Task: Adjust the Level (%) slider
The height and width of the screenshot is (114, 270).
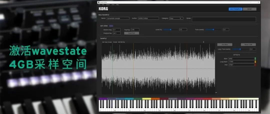Action: click(171, 30)
